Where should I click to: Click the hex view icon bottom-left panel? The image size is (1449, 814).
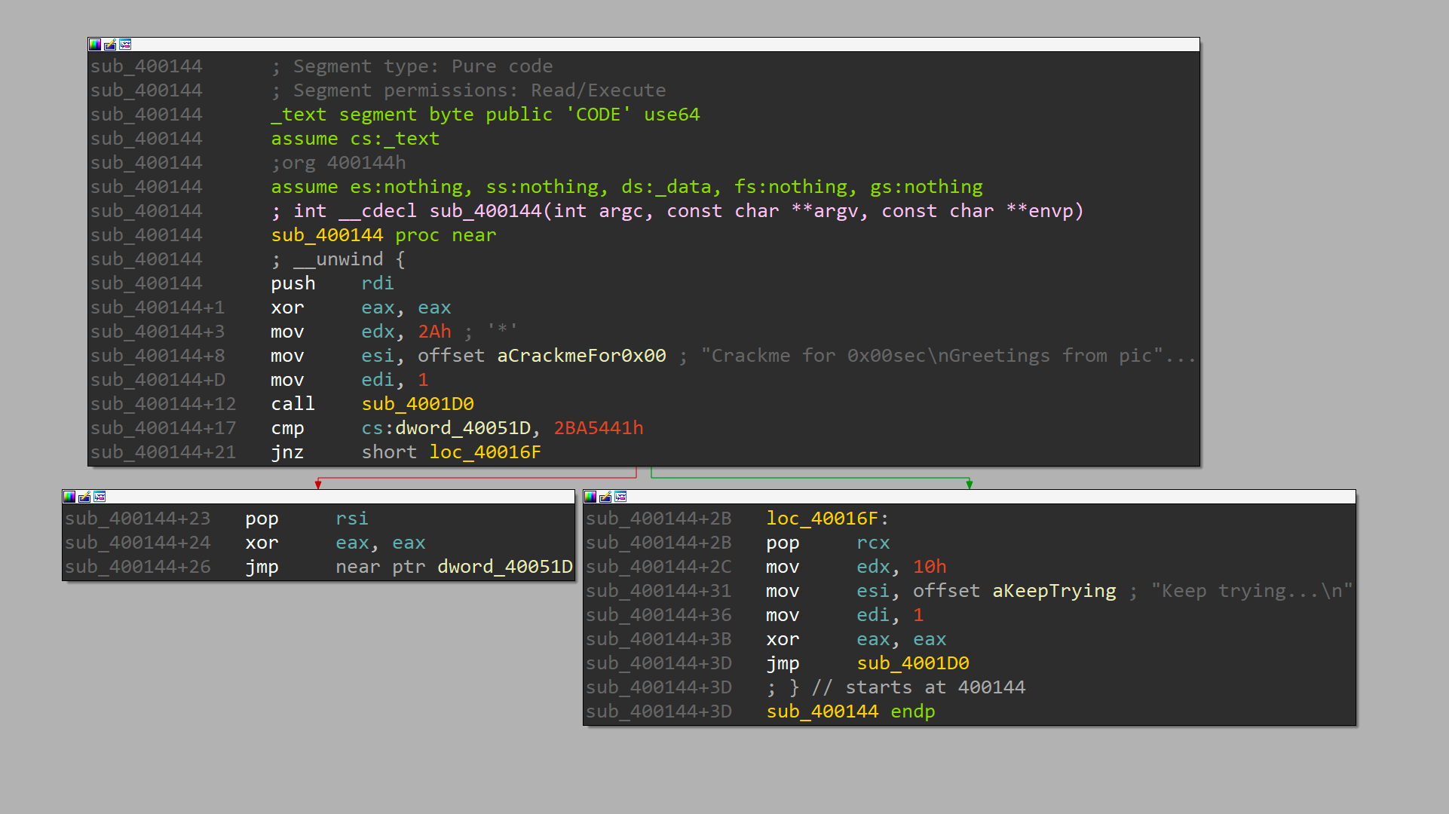coord(68,500)
